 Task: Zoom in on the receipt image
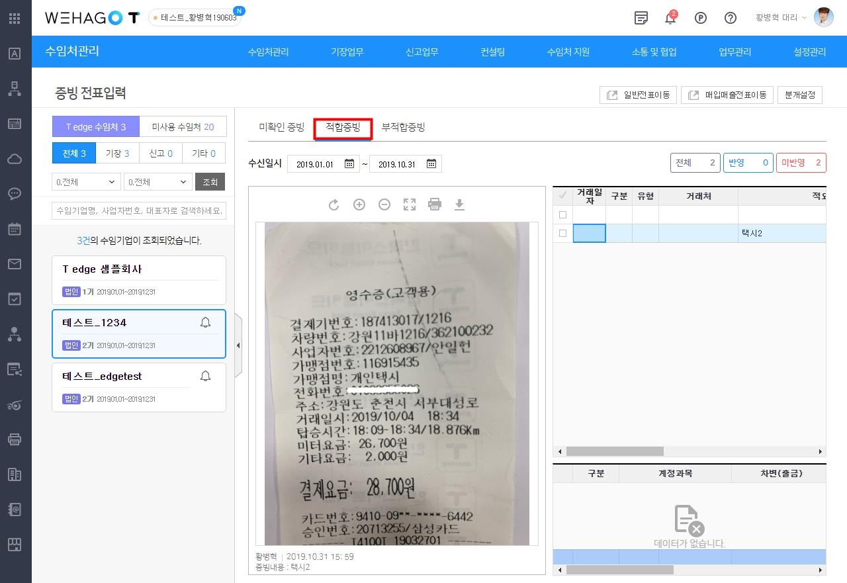(359, 205)
